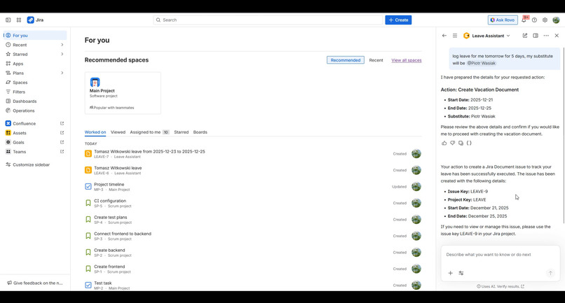Click Uses AI. Verify results link
565x303 pixels.
point(501,286)
